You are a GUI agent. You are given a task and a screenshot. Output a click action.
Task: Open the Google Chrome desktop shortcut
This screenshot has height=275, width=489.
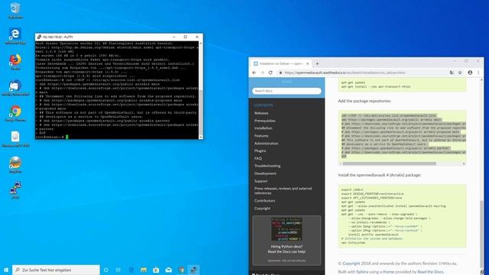pyautogui.click(x=15, y=113)
